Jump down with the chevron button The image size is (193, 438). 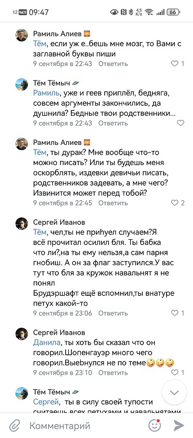174,392
